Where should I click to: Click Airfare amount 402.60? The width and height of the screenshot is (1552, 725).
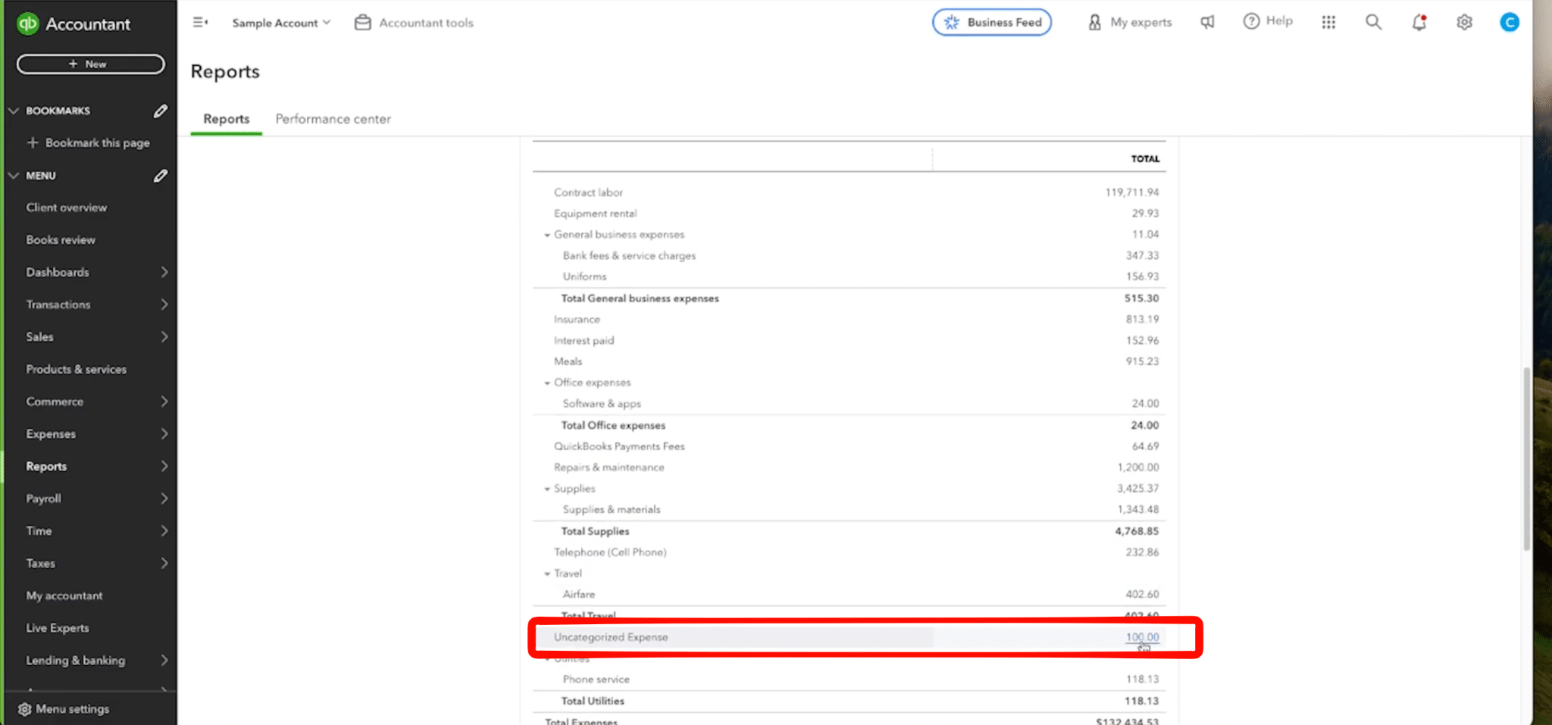coord(1142,595)
